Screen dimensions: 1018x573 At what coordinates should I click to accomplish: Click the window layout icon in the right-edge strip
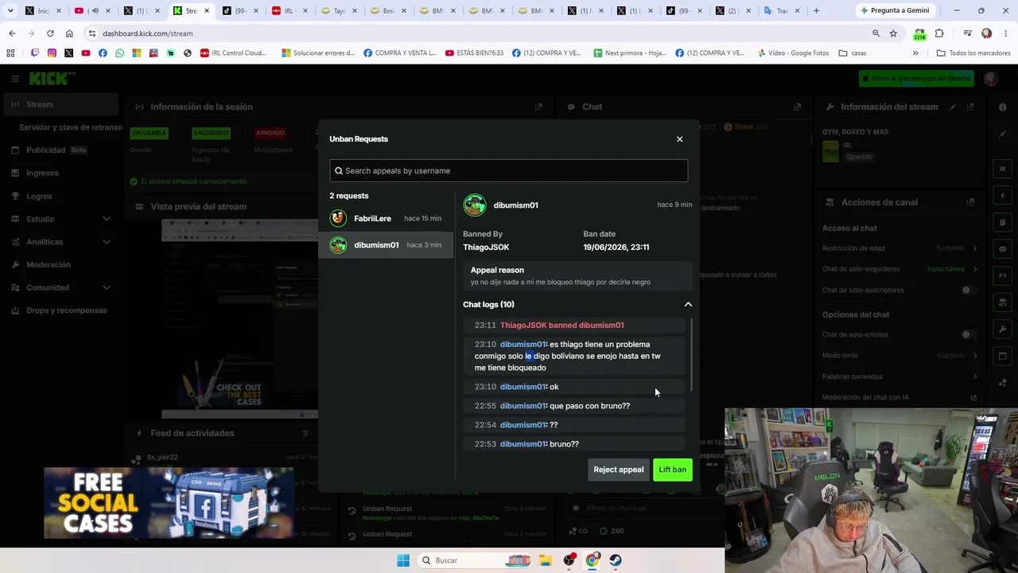(1003, 356)
